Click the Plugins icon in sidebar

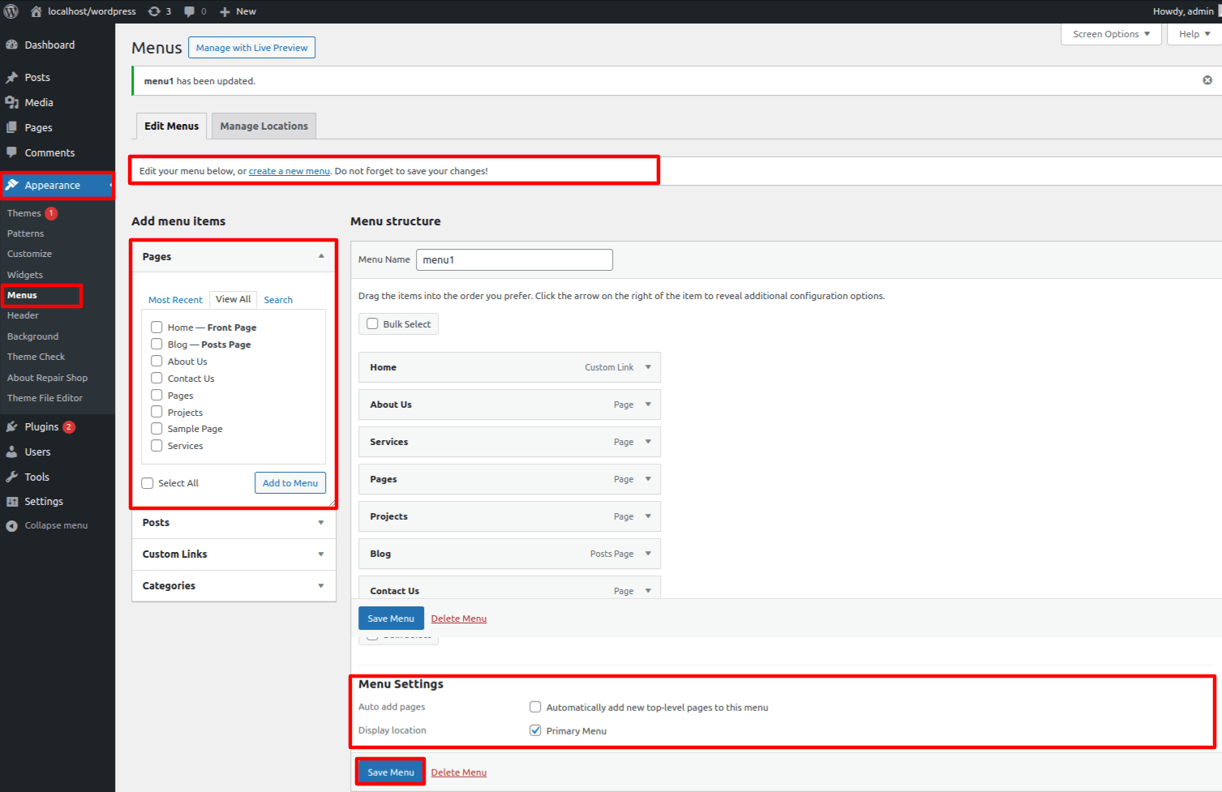(x=12, y=427)
